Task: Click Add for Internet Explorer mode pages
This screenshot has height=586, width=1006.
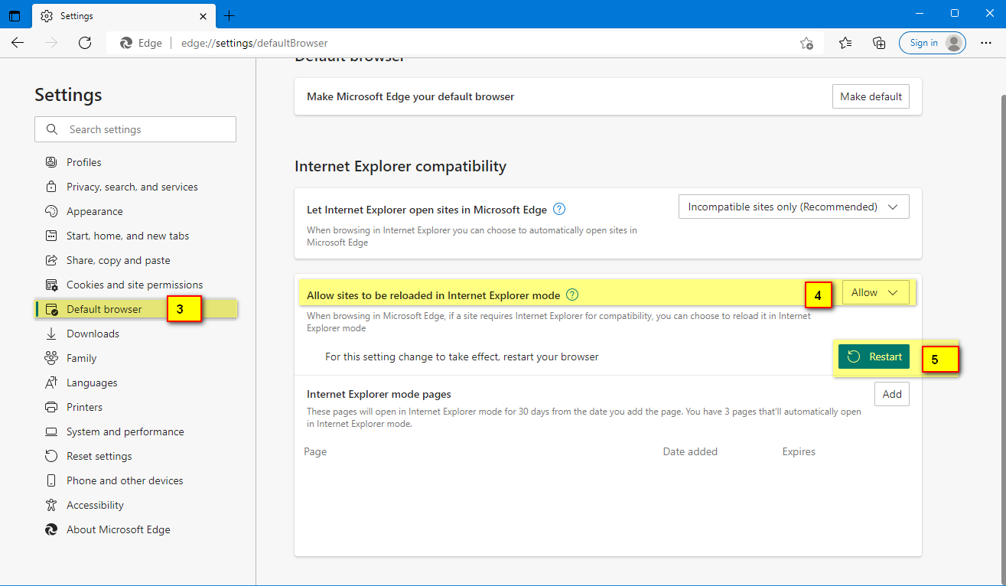Action: 892,394
